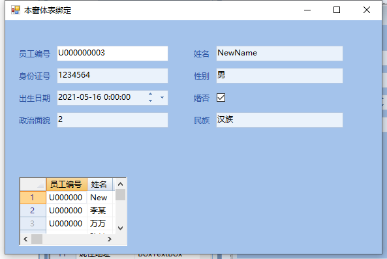Viewport: 387px width, 259px height.
Task: Click the U000000 cell in row 3
Action: pyautogui.click(x=67, y=224)
